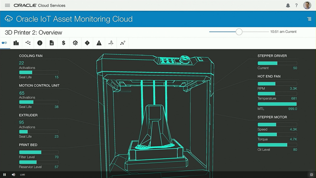Click the Hot End Fan RPM bar
The width and height of the screenshot is (316, 178).
[x=277, y=84]
